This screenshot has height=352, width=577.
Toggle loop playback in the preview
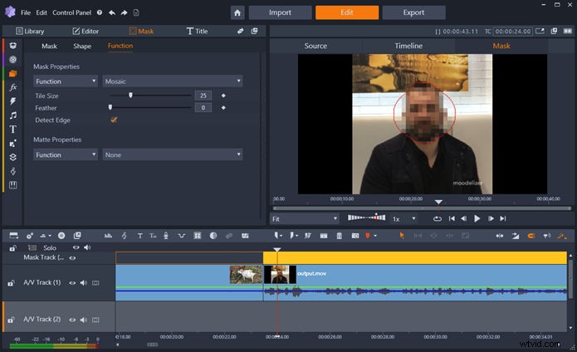(x=438, y=219)
